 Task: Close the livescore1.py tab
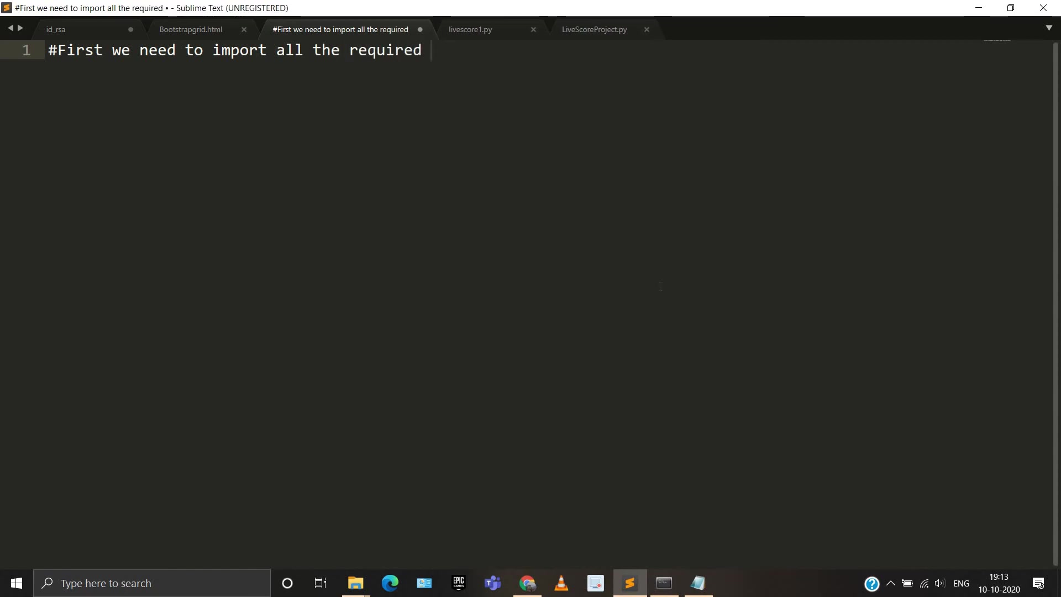[x=533, y=29]
